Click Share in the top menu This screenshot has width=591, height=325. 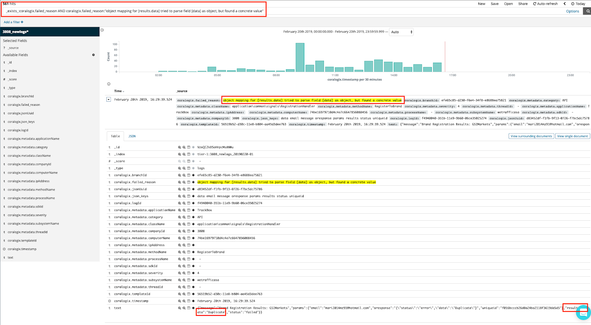pyautogui.click(x=523, y=4)
